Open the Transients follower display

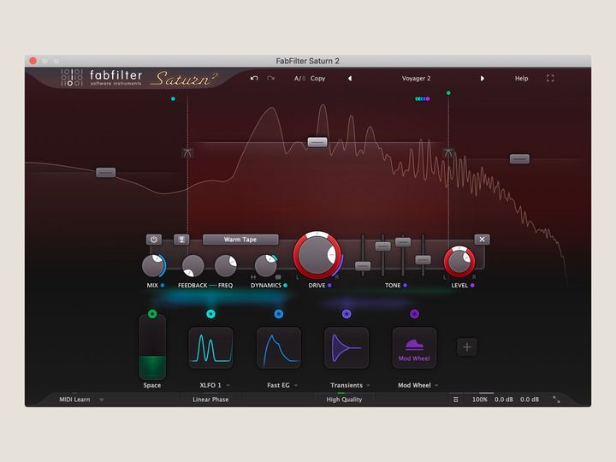[346, 347]
